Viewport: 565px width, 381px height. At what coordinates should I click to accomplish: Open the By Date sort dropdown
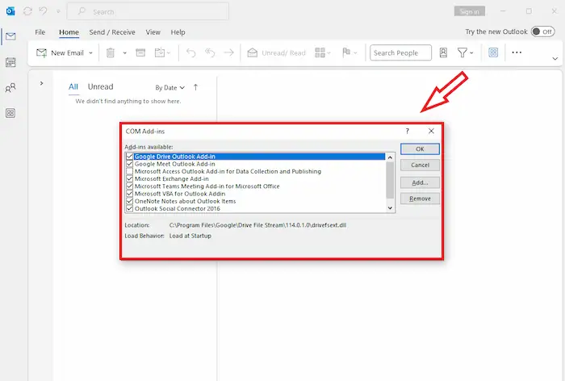[169, 88]
